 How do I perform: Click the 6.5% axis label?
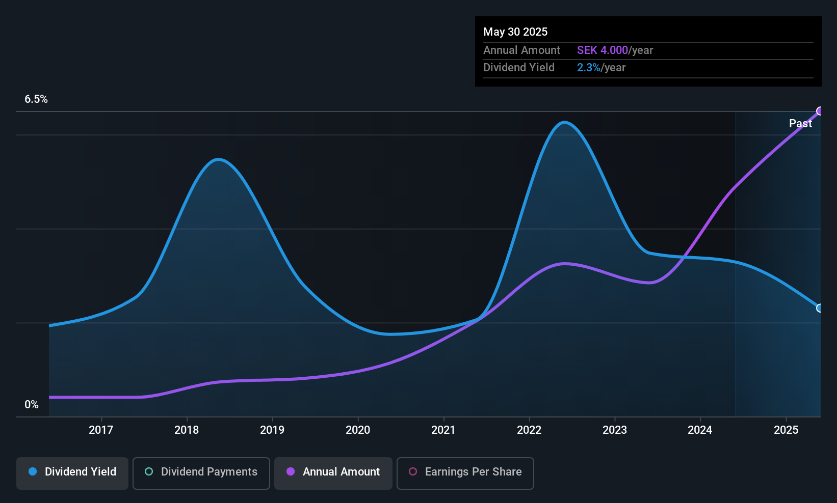[36, 99]
